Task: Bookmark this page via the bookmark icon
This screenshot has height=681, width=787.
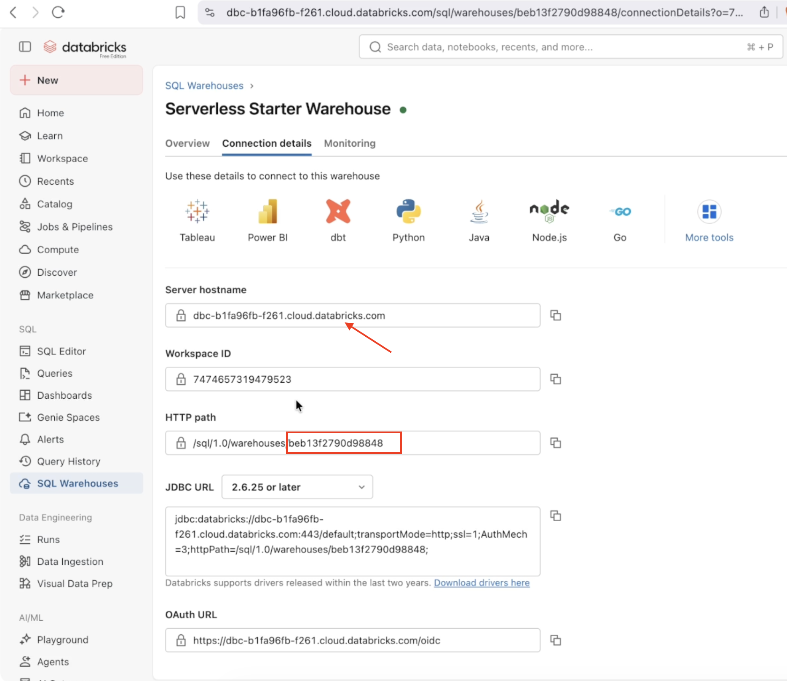Action: coord(180,13)
